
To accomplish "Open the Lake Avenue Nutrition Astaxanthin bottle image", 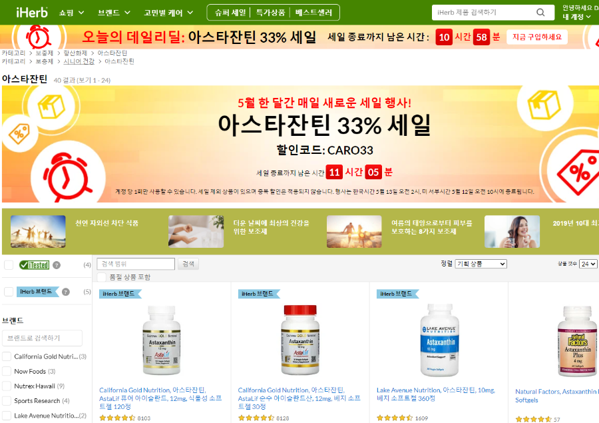I will pyautogui.click(x=439, y=340).
